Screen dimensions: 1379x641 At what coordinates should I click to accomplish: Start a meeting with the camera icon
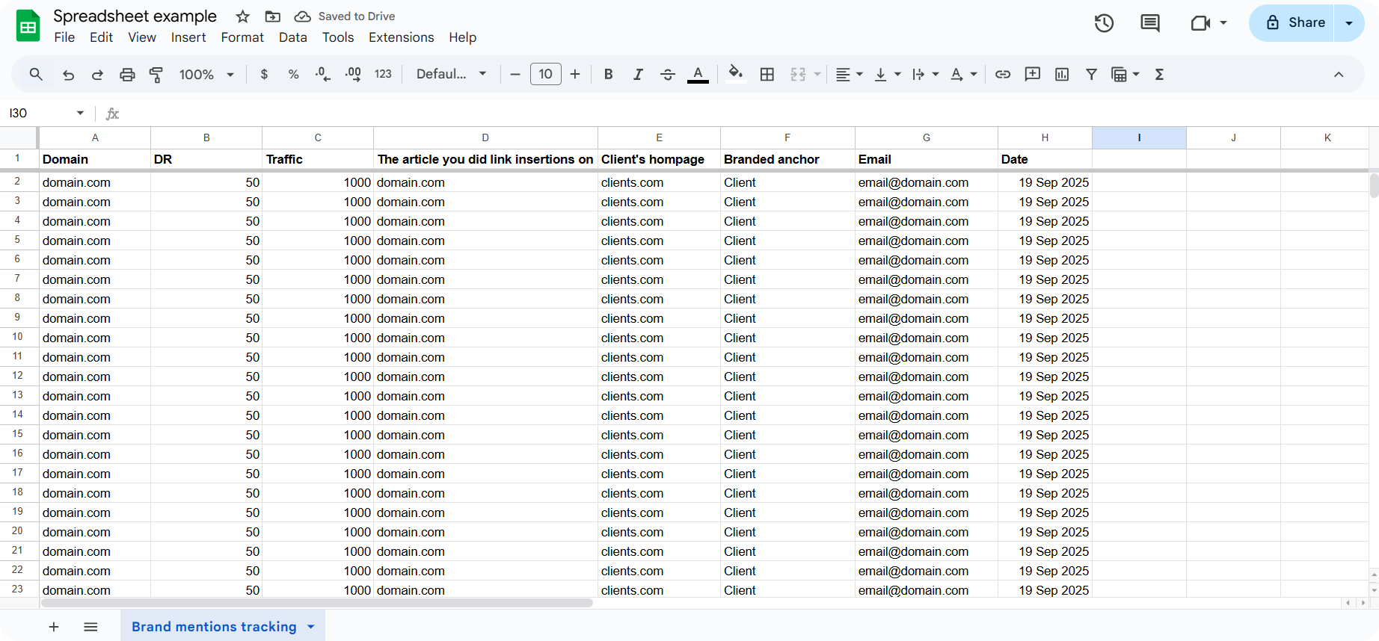pyautogui.click(x=1200, y=23)
